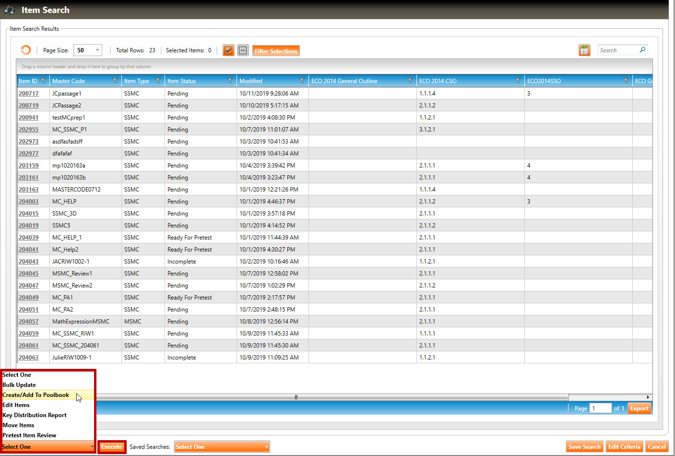Click the search magnifier icon
The height and width of the screenshot is (456, 675).
(x=642, y=50)
